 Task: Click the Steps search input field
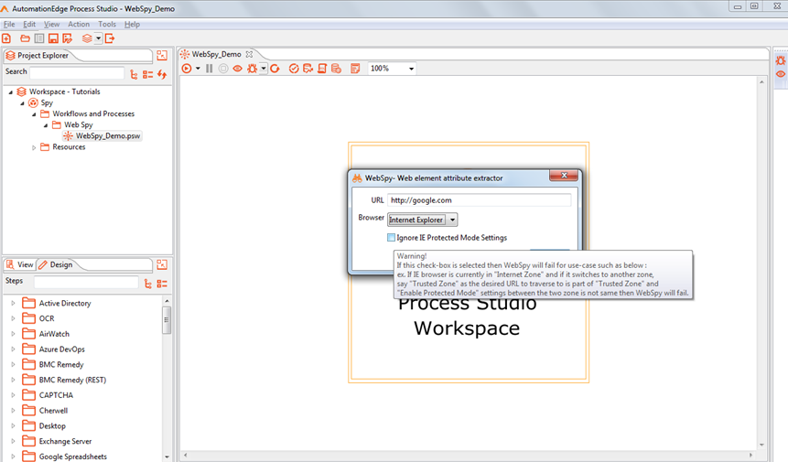point(85,282)
